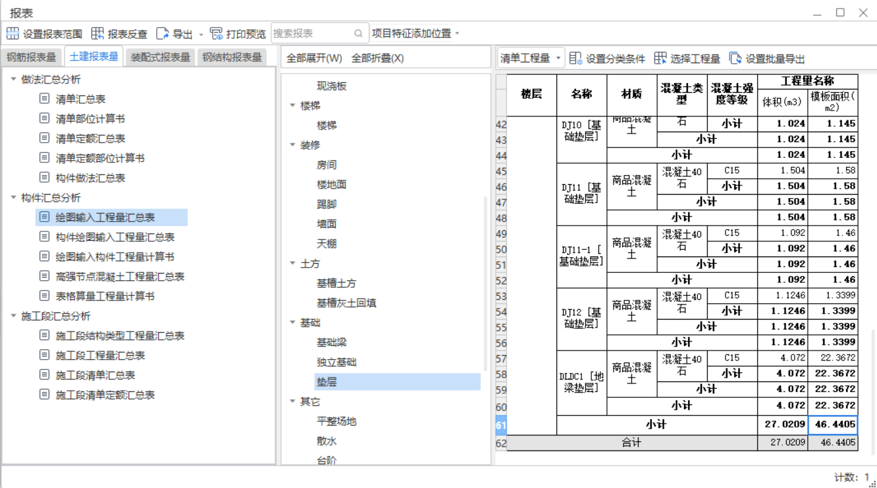Open the 导出 dropdown arrow
Image resolution: width=877 pixels, height=488 pixels.
pyautogui.click(x=201, y=34)
